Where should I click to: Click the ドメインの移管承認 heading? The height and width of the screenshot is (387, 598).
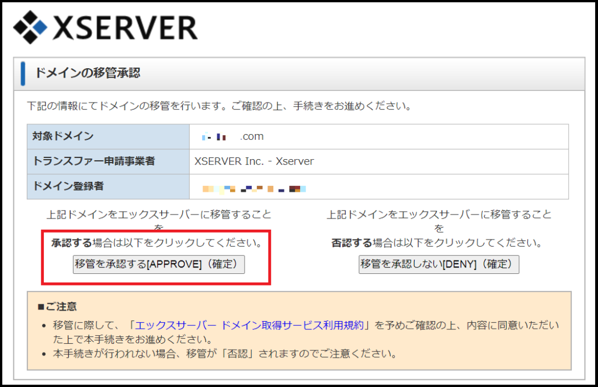[88, 73]
